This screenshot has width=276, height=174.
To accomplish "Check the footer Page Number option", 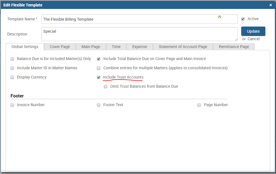I will coord(199,105).
